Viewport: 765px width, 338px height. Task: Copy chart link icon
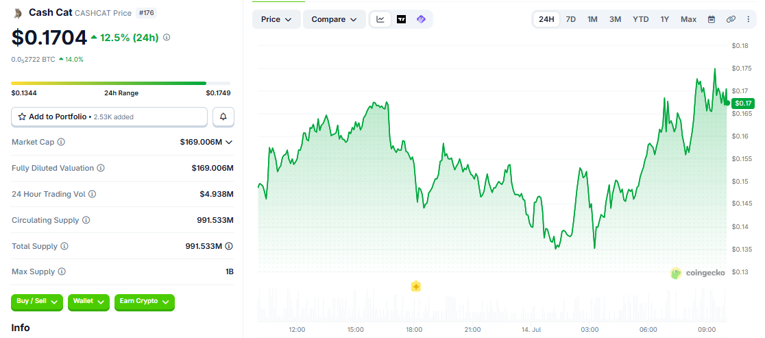coord(730,19)
